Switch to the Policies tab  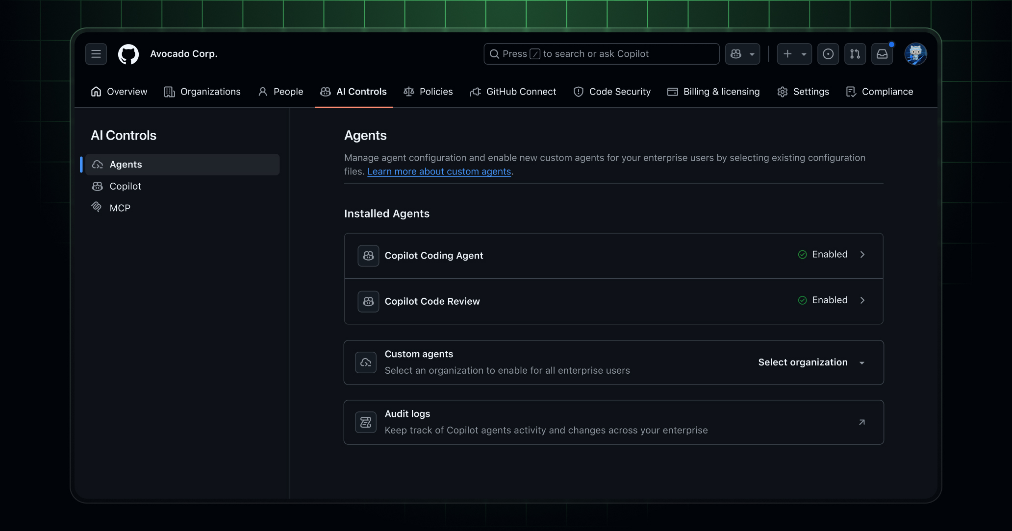pyautogui.click(x=436, y=92)
